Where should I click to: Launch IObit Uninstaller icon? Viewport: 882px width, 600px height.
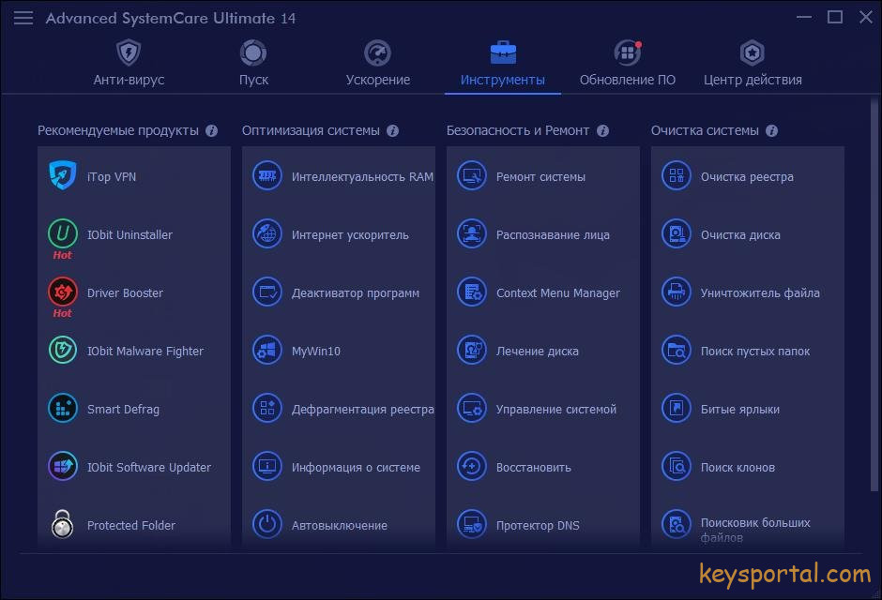[x=63, y=232]
